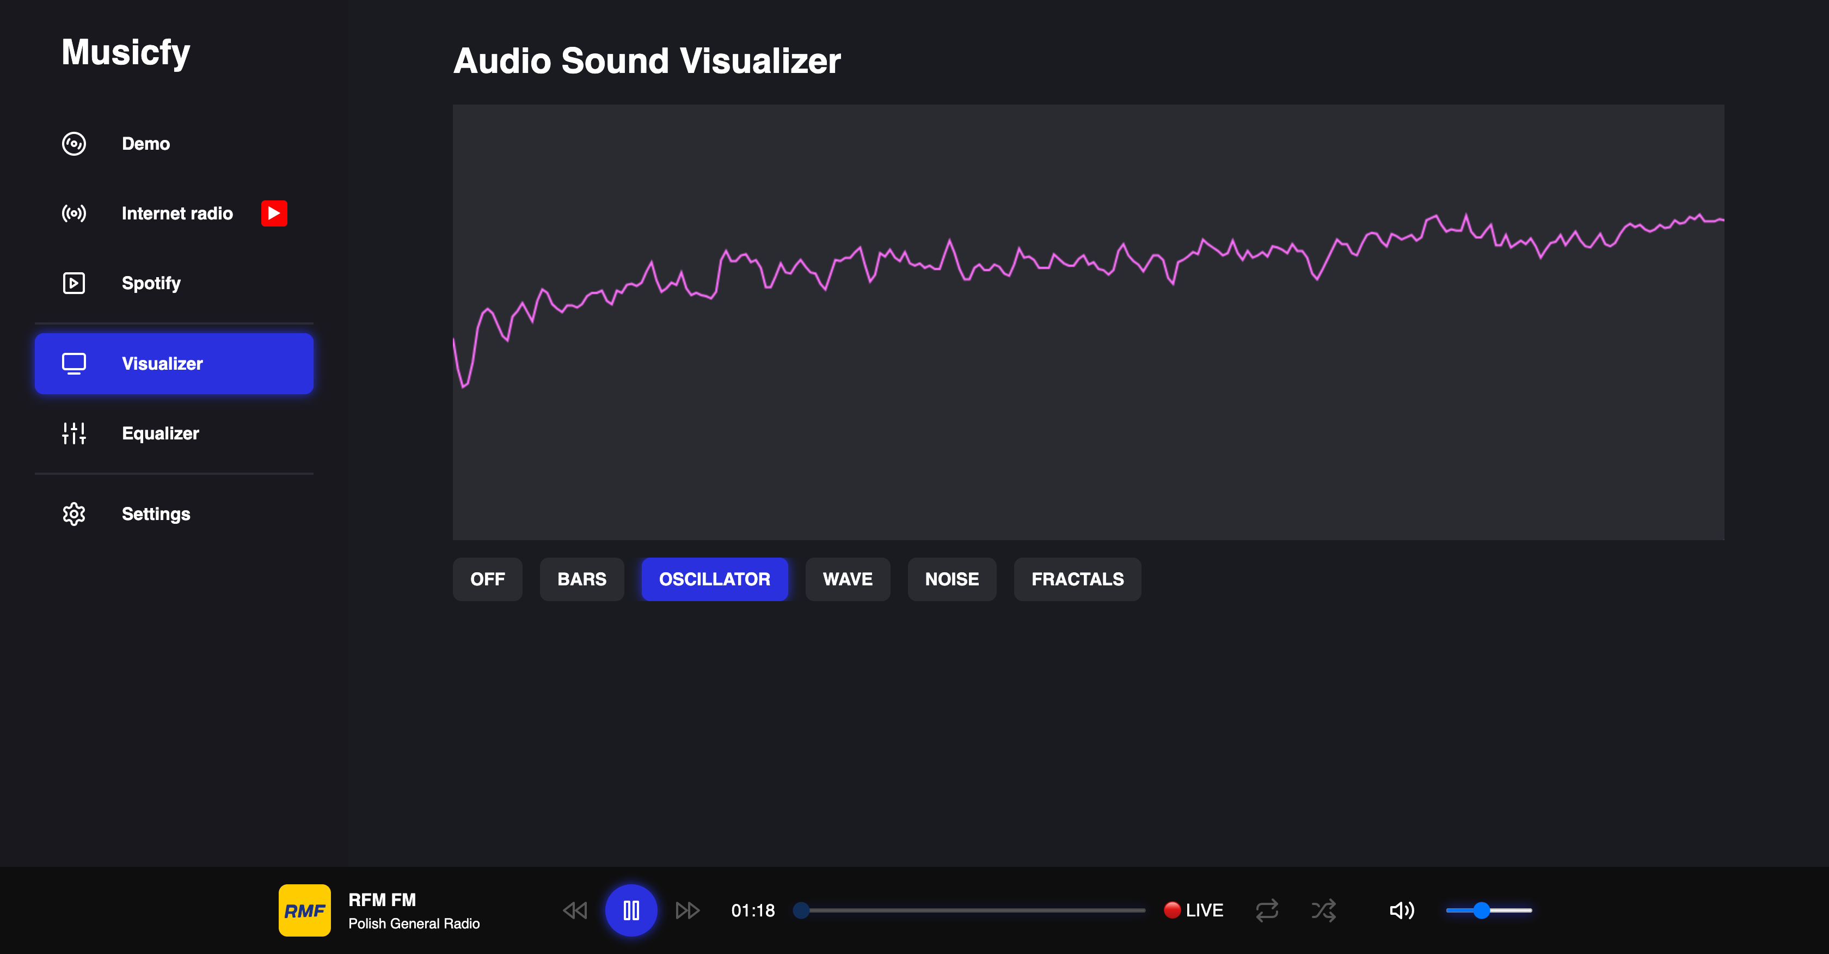Select the WAVE visualizer mode
This screenshot has height=954, width=1829.
pyautogui.click(x=847, y=579)
